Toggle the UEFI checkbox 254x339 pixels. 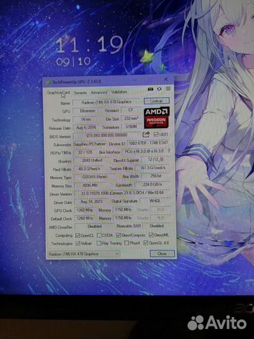(x=156, y=134)
